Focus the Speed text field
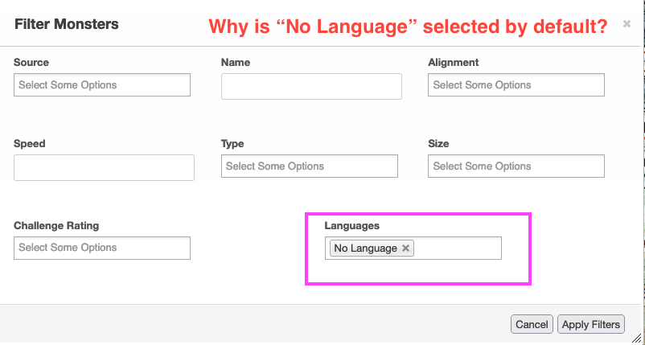The image size is (645, 345). tap(104, 167)
